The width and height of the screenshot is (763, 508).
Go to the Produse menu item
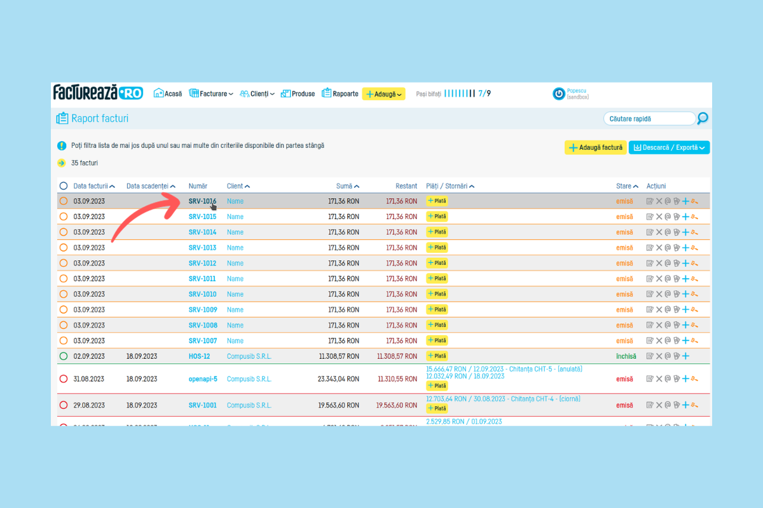coord(298,94)
